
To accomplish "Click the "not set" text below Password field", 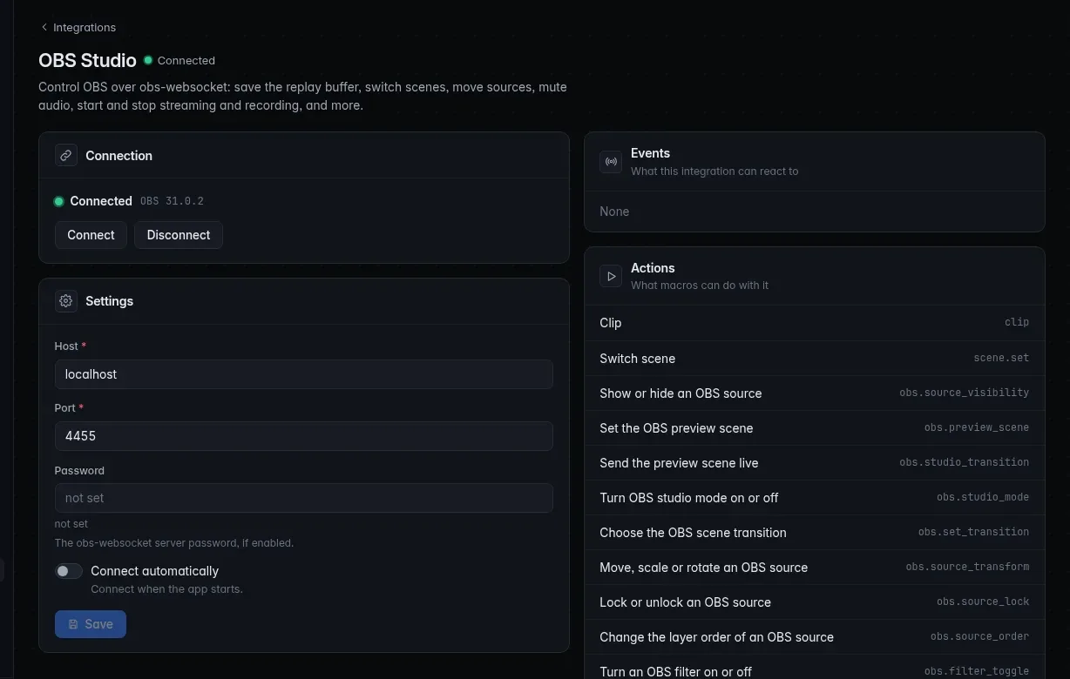I will (x=71, y=524).
